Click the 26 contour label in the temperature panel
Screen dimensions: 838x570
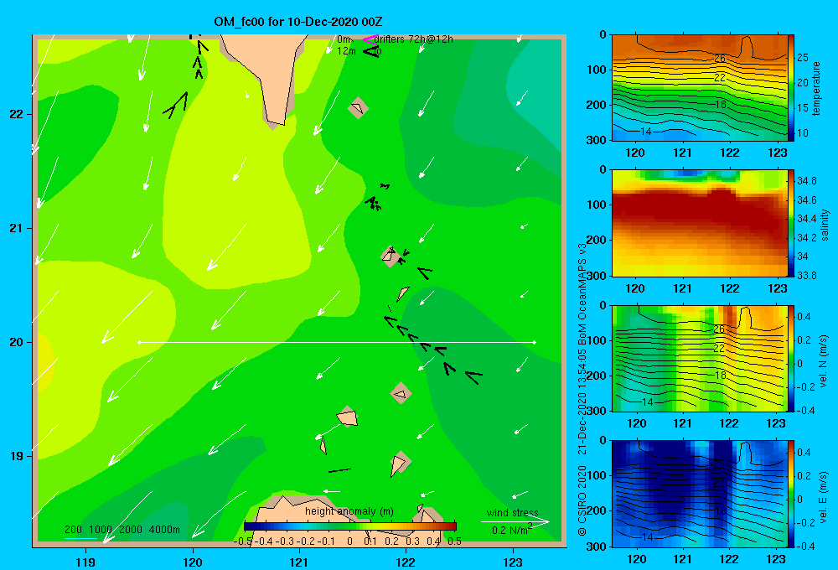pos(720,58)
